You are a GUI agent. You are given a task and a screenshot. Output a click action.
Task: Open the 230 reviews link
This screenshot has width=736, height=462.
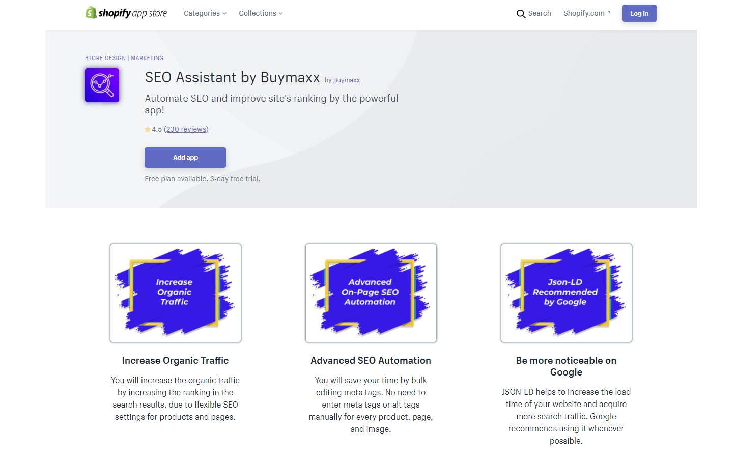[186, 129]
